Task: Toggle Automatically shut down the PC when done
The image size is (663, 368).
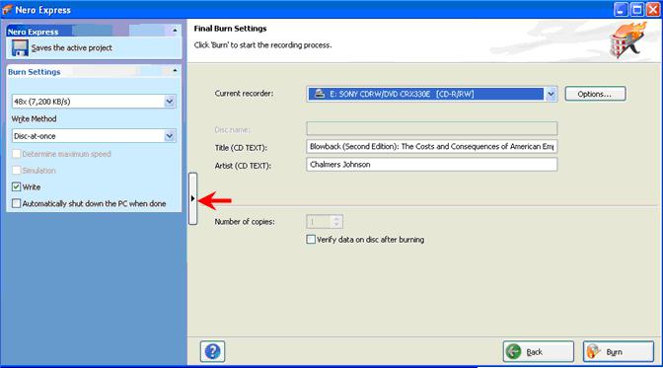Action: click(x=16, y=203)
